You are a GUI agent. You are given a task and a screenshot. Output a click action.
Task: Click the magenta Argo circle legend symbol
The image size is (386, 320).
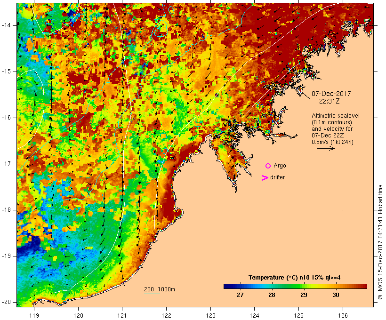tap(268, 166)
